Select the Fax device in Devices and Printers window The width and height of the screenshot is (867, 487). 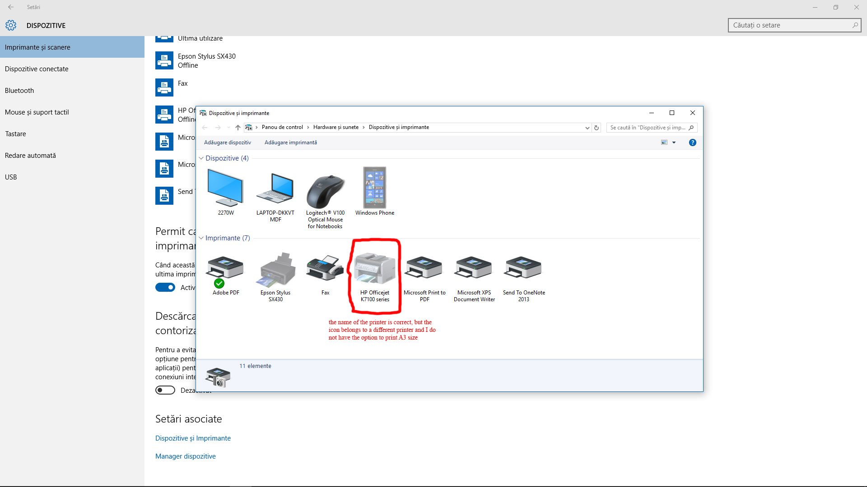(325, 268)
